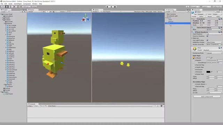Open the Account dropdown
The image size is (223, 125).
click(195, 7)
